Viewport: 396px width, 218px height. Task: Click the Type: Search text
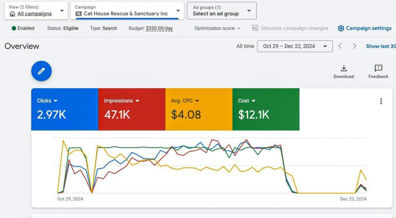(x=103, y=28)
